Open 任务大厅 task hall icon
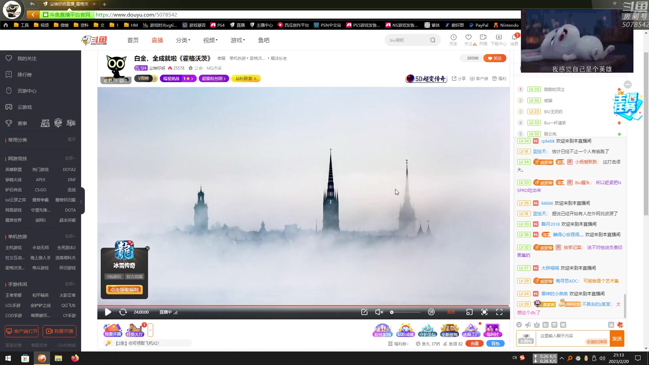Image resolution: width=649 pixels, height=365 pixels. tap(135, 330)
